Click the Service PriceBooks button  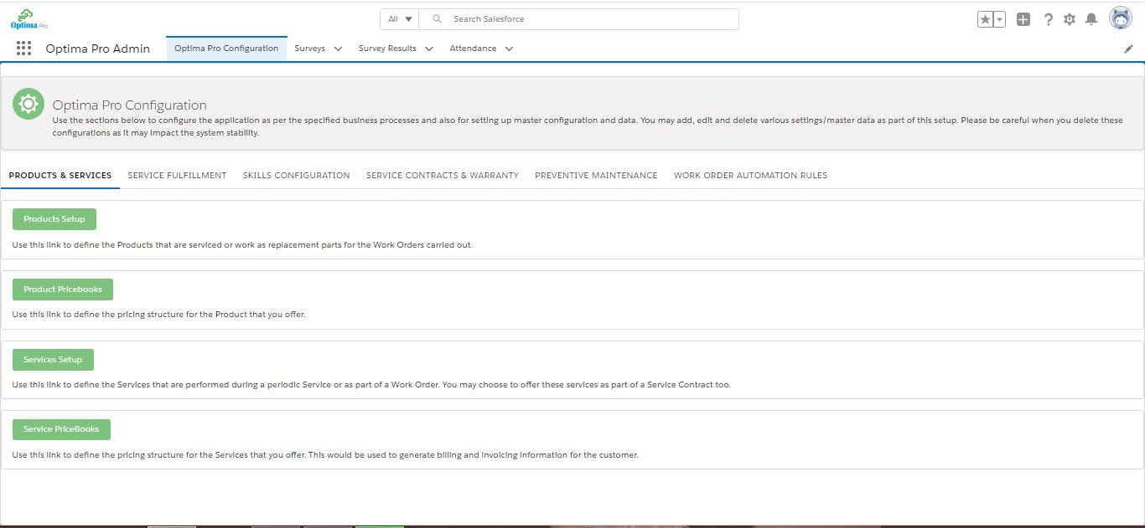click(x=61, y=428)
